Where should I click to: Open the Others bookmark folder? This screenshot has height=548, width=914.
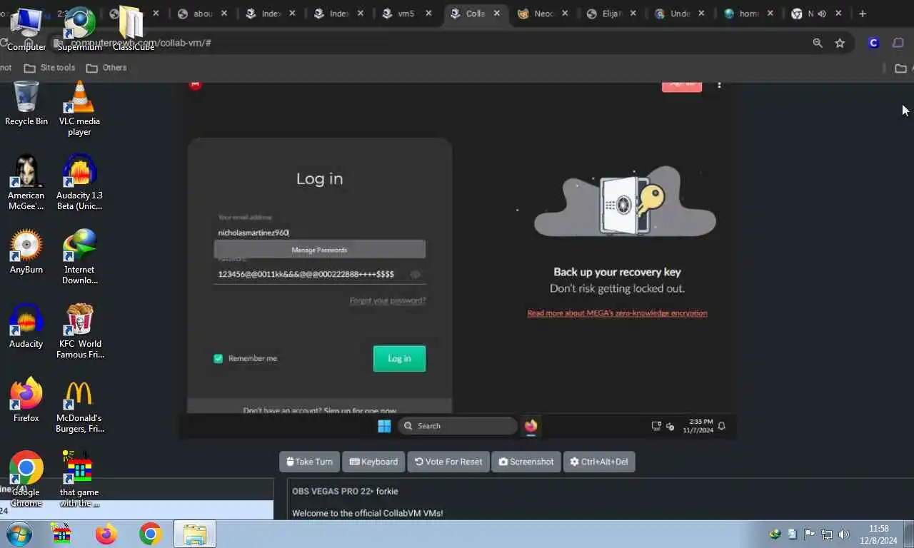click(106, 68)
